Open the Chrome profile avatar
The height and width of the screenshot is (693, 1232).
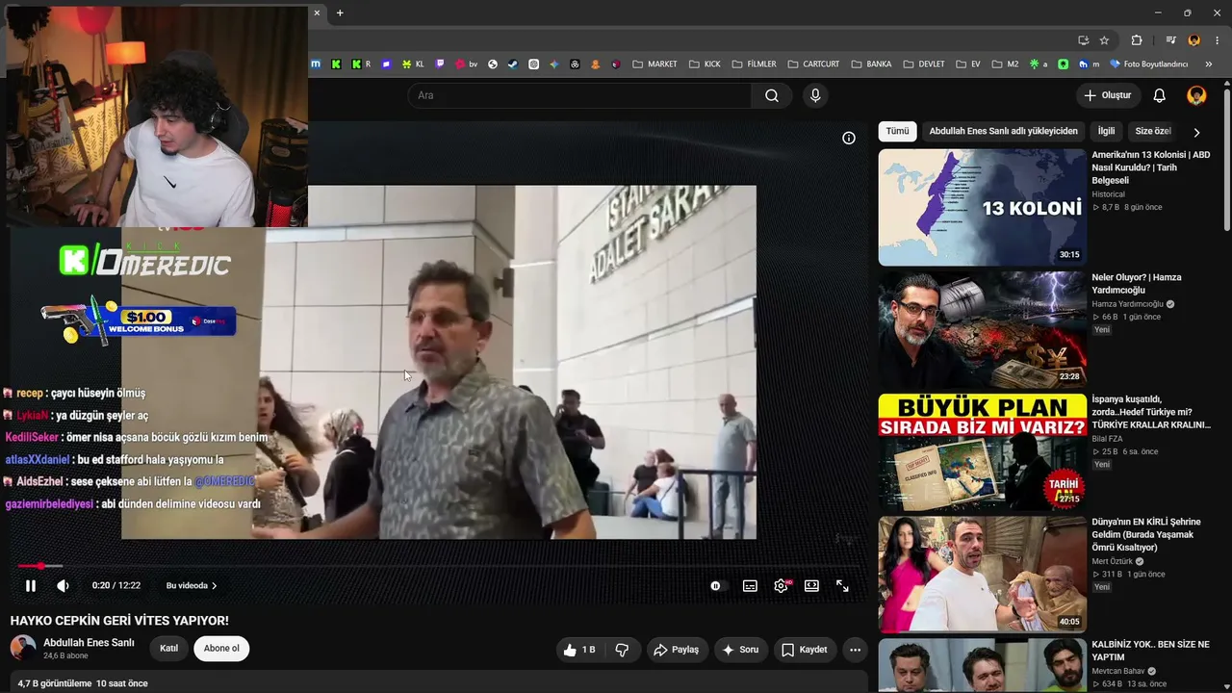coord(1194,40)
